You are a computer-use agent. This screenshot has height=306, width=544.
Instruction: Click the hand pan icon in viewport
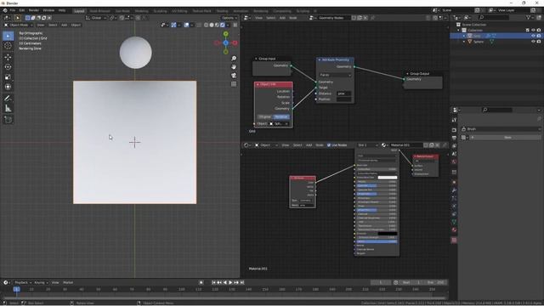pos(234,66)
